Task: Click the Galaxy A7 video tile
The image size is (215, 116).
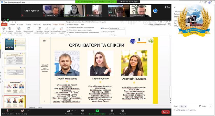Action: point(97,11)
